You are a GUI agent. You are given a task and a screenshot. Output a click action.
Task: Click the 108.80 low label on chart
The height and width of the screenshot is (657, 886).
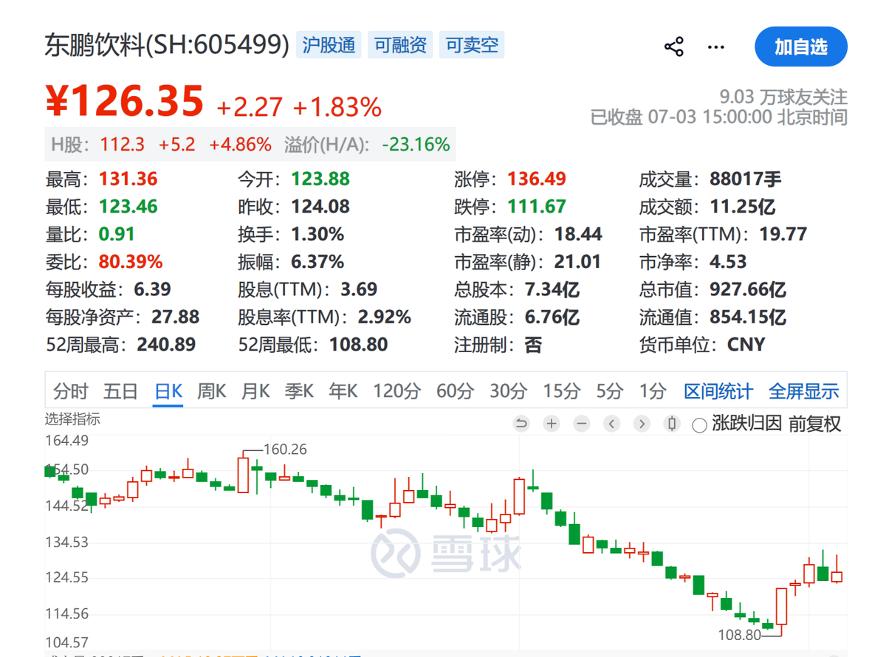[739, 635]
